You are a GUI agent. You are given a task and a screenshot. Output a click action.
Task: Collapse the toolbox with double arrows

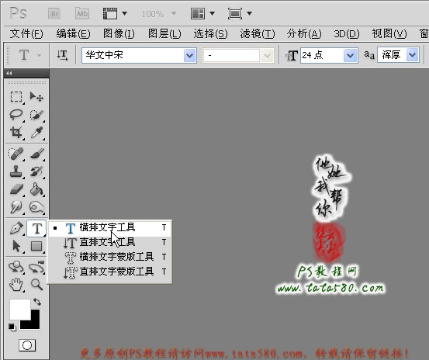coord(9,73)
